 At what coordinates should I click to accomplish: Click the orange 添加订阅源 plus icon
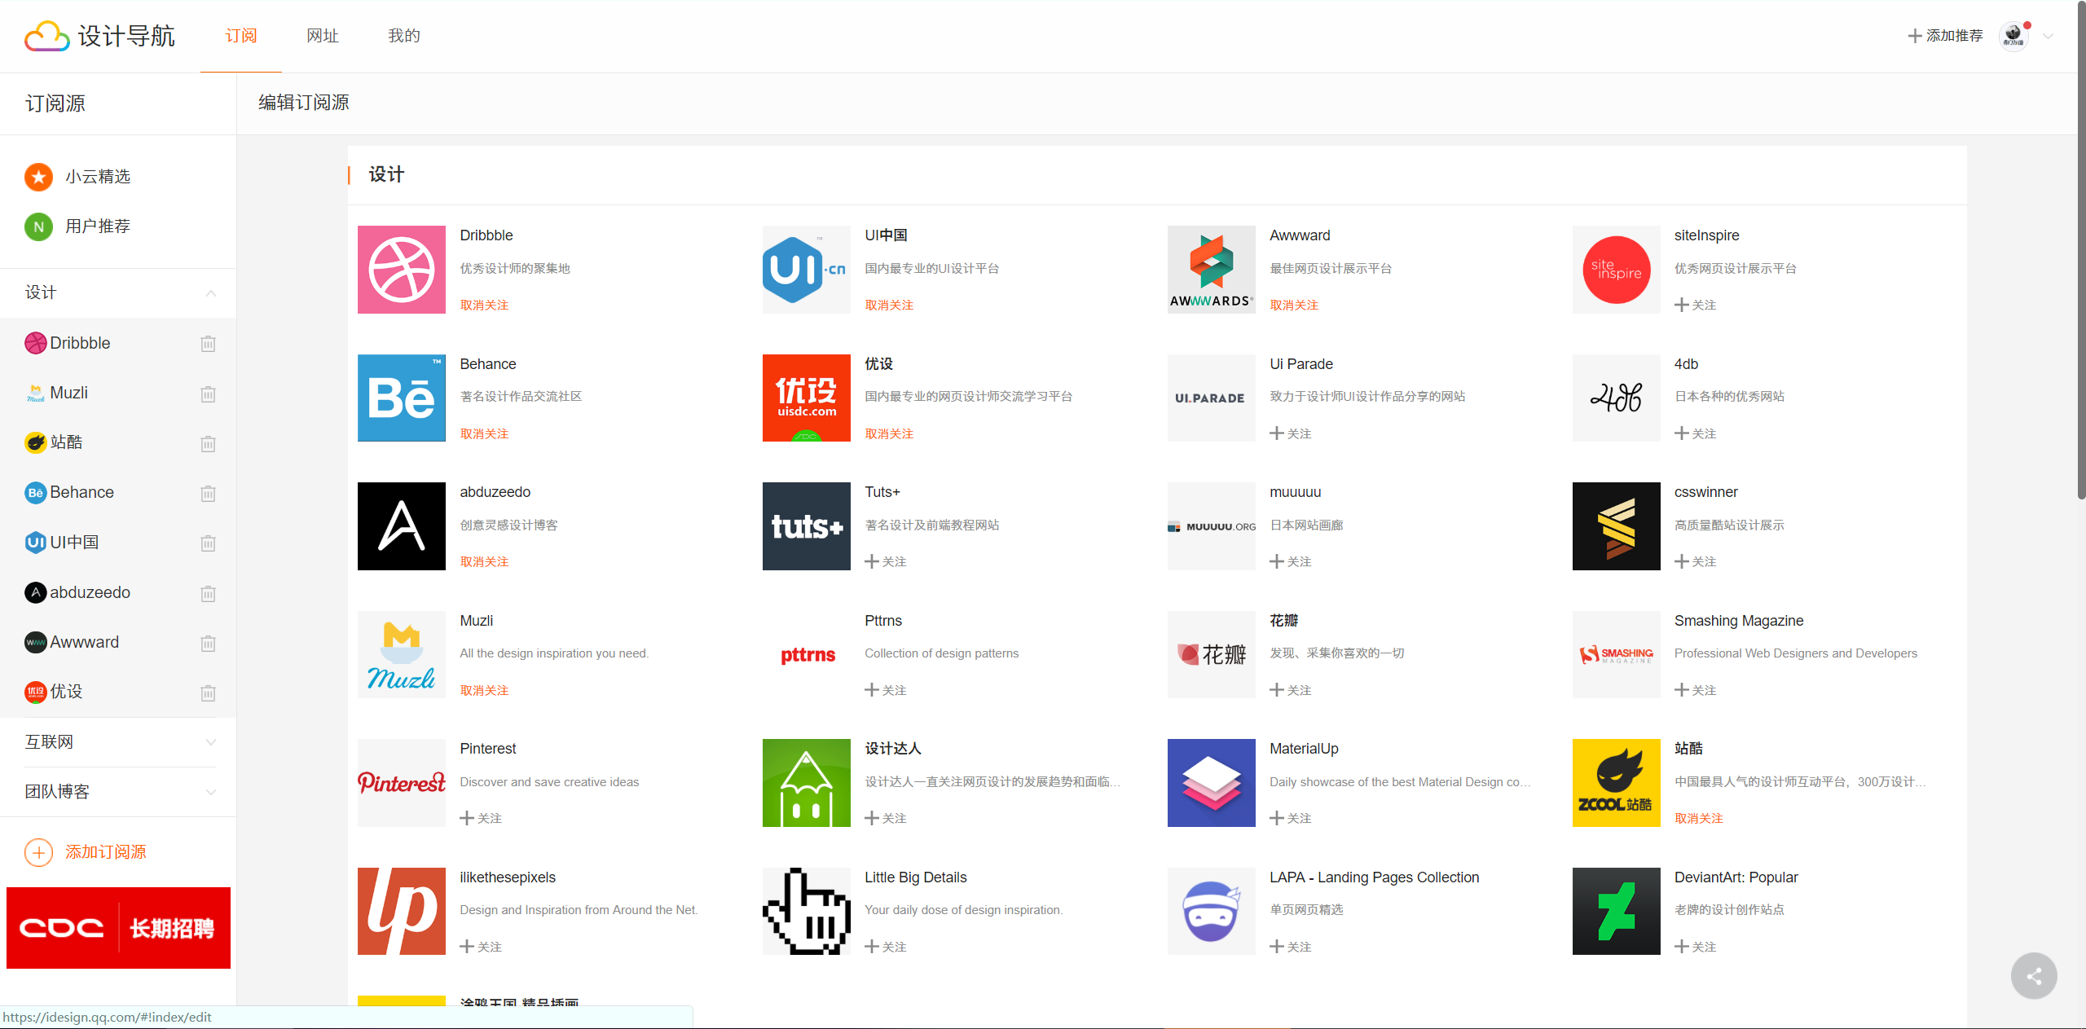tap(38, 852)
